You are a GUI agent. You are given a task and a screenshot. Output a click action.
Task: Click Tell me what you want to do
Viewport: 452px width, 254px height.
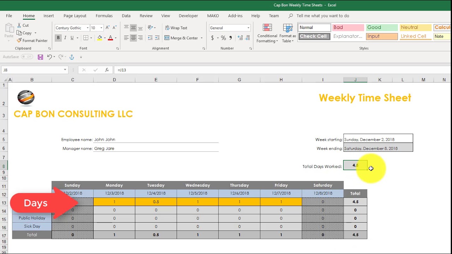point(323,16)
